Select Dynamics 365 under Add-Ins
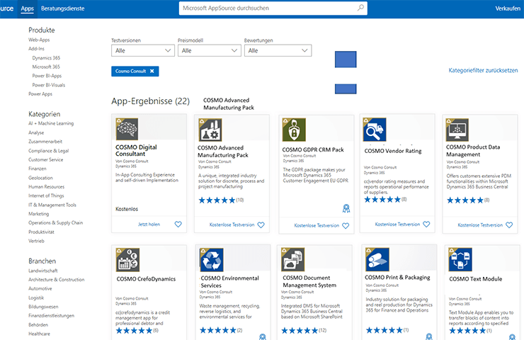 pos(46,57)
